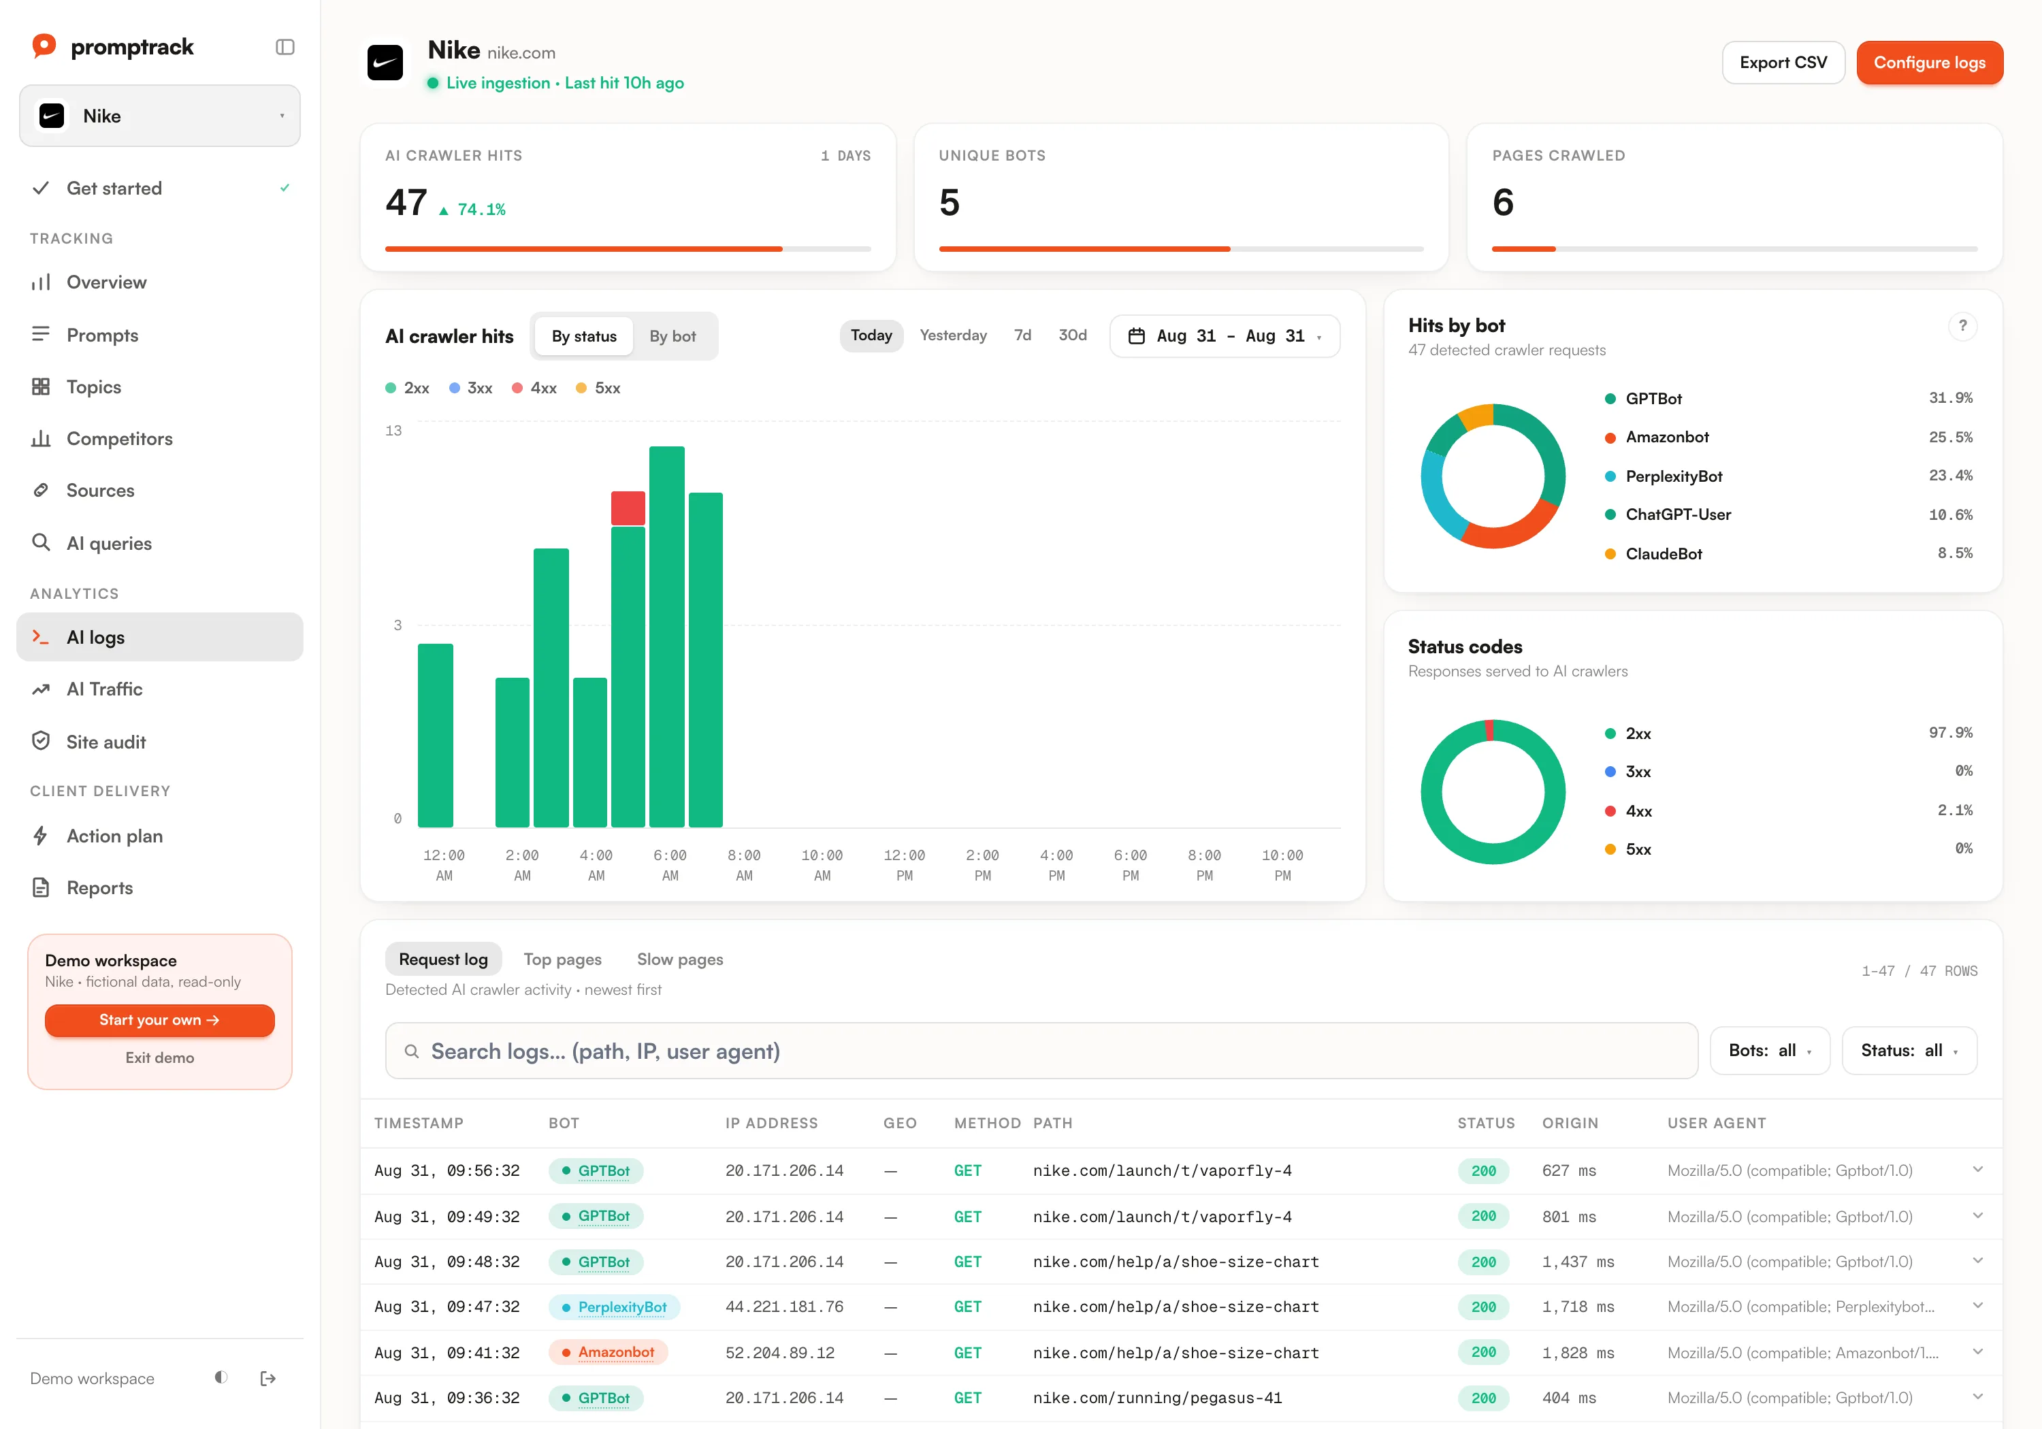Click the AI Traffic trend icon
2042x1429 pixels.
click(x=41, y=689)
